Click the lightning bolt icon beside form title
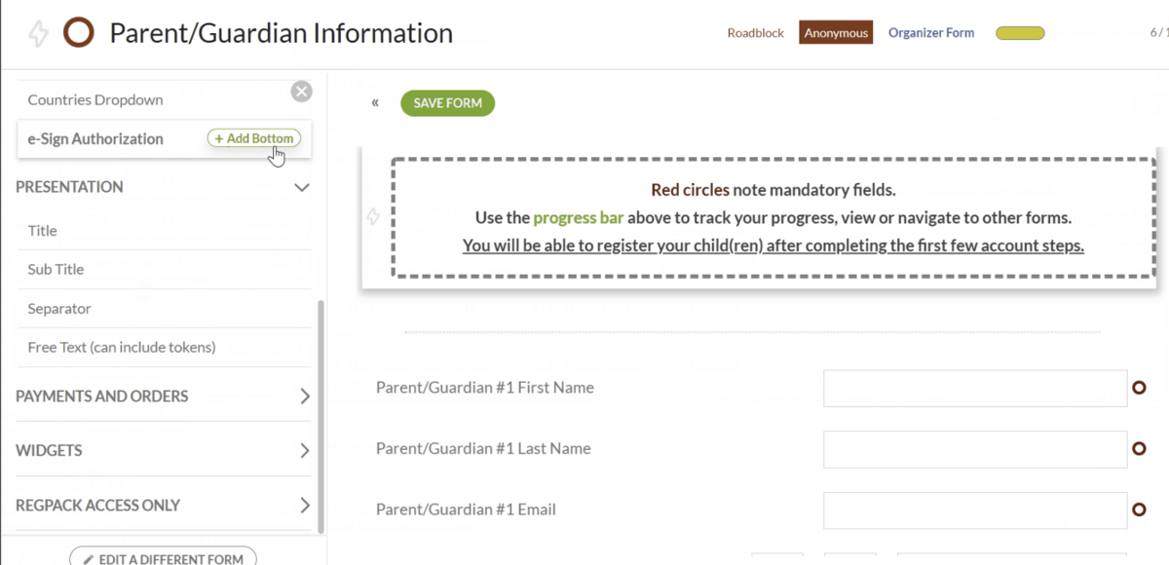Viewport: 1169px width, 565px height. click(38, 34)
